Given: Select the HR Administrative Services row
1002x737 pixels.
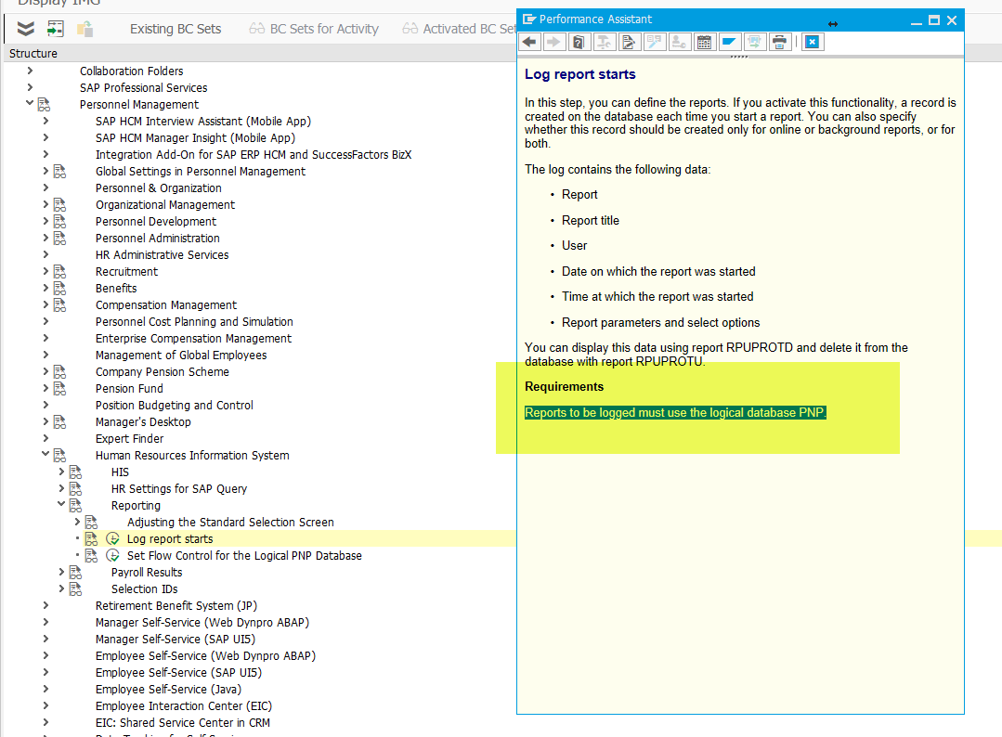Looking at the screenshot, I should 162,255.
